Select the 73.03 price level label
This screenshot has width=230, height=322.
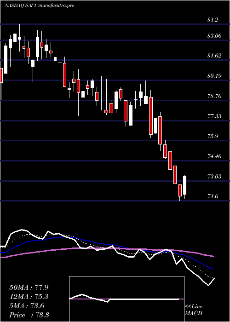[214, 176]
